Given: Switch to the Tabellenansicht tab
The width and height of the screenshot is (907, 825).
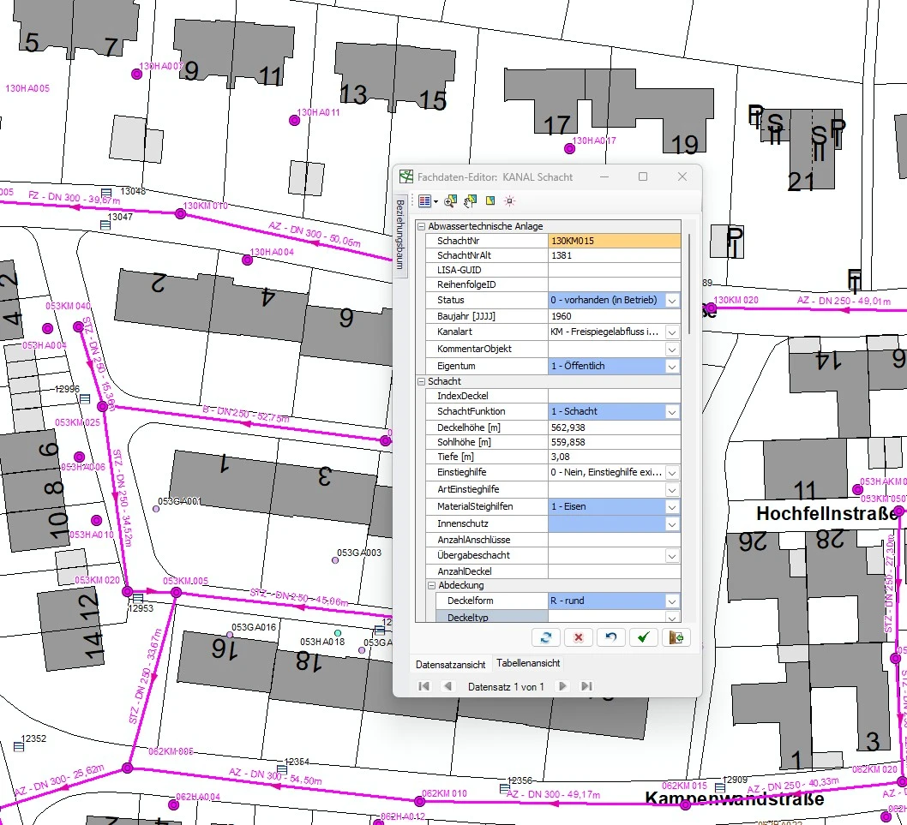Looking at the screenshot, I should [x=528, y=664].
